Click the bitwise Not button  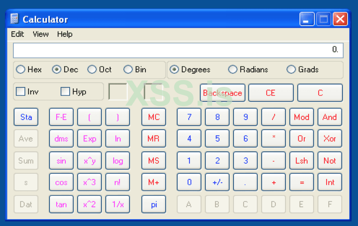[x=330, y=161]
